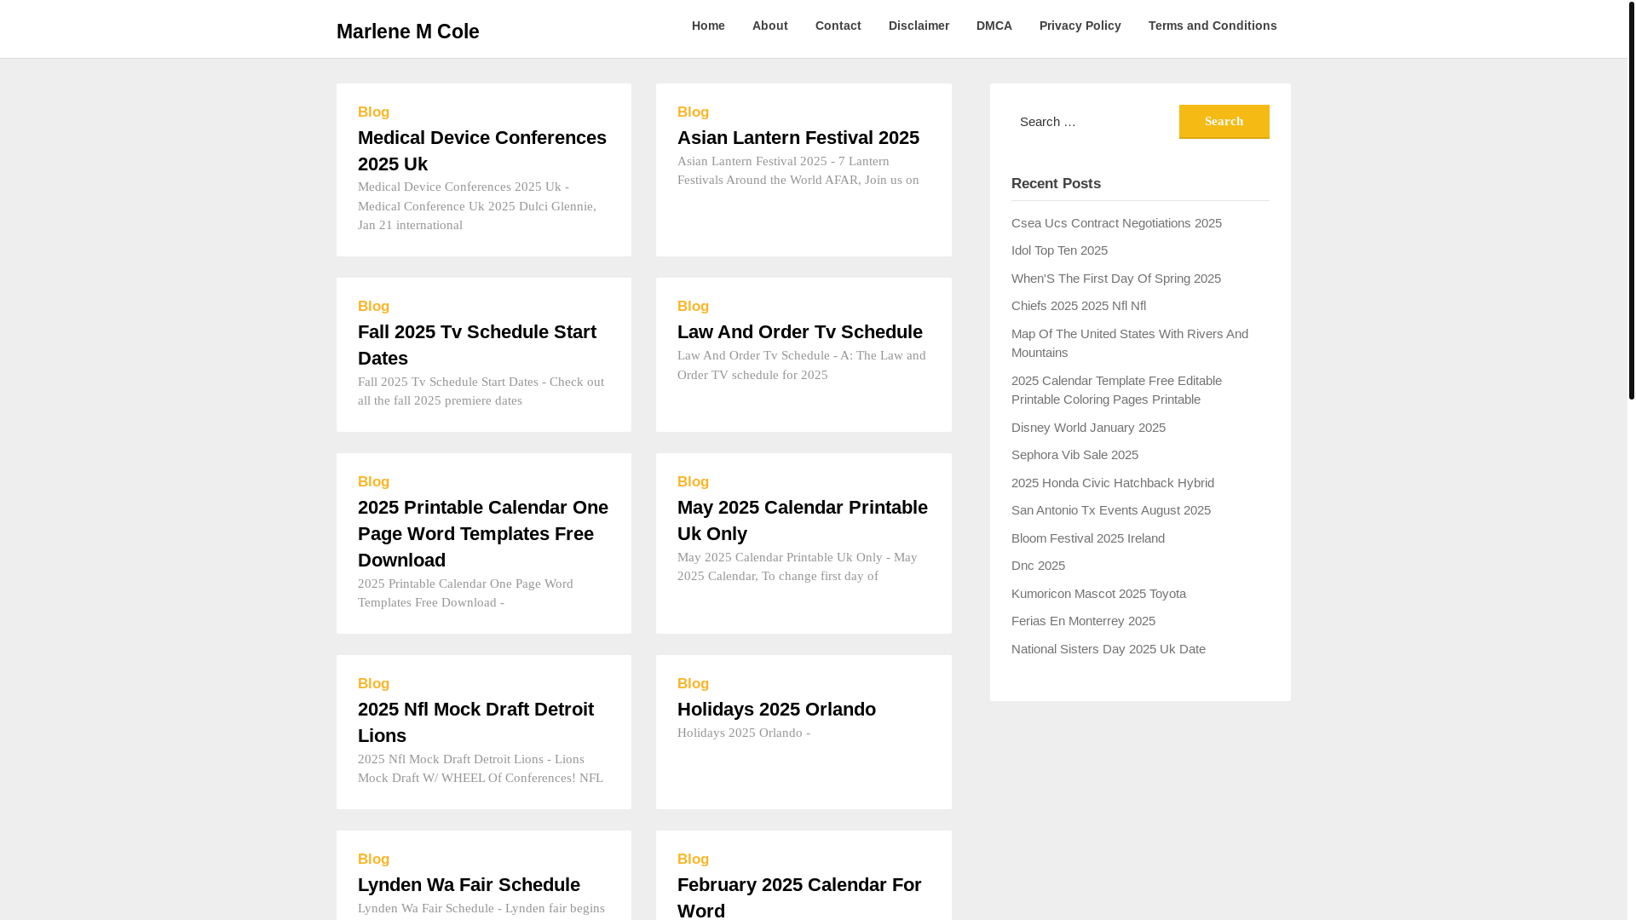
Task: Click Blog category above Medical Device Conferences
Action: (x=373, y=112)
